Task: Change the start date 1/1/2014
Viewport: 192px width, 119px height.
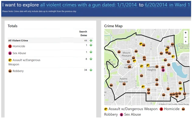Action: click(x=127, y=5)
